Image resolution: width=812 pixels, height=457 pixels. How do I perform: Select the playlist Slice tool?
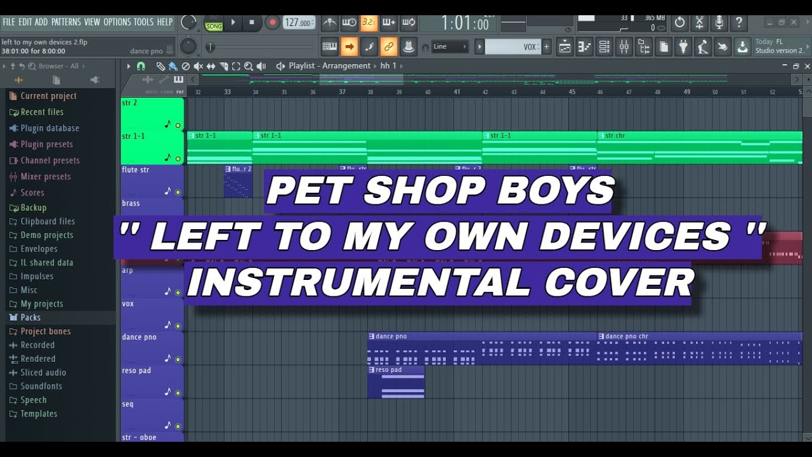[223, 66]
